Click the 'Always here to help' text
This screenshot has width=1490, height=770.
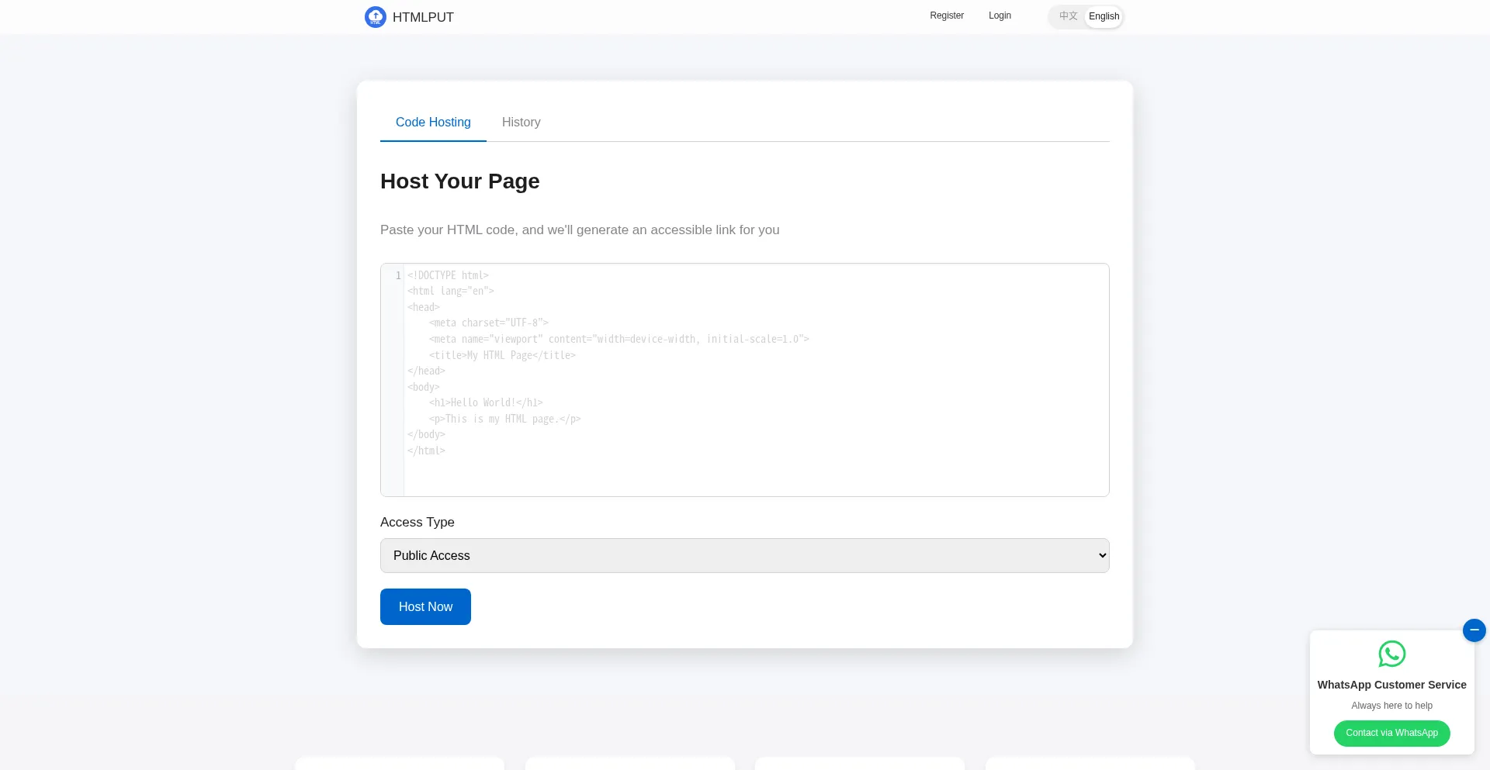click(x=1391, y=706)
